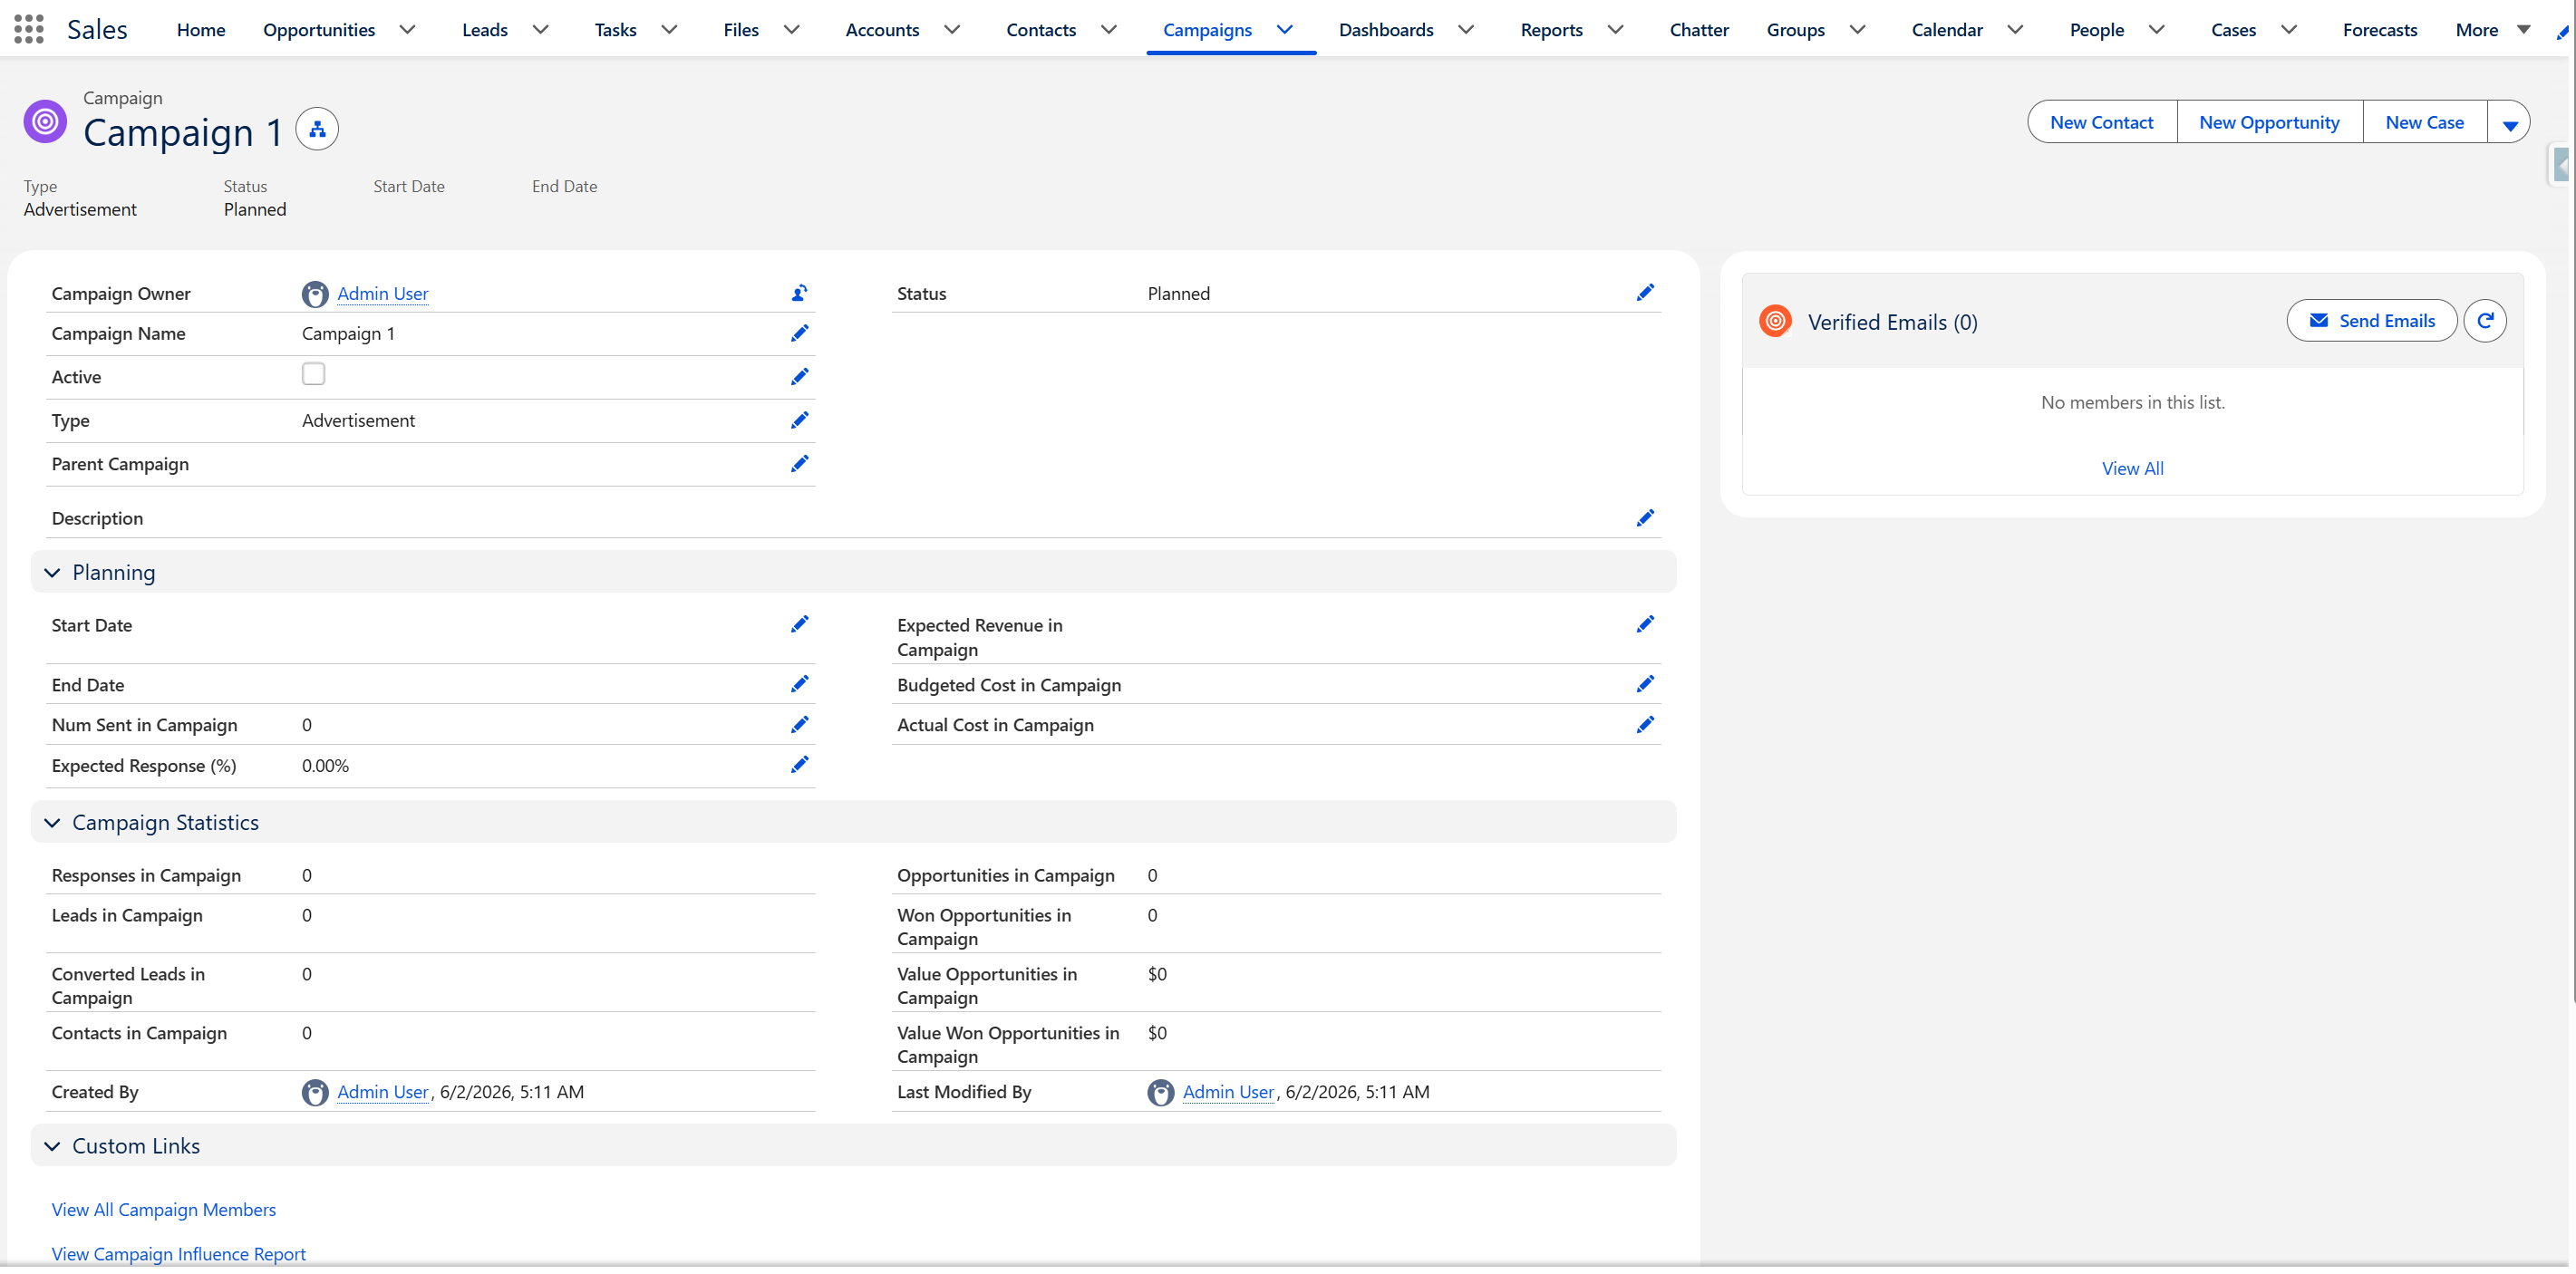Click the New Contact button
This screenshot has height=1274, width=2576.
[x=2102, y=123]
